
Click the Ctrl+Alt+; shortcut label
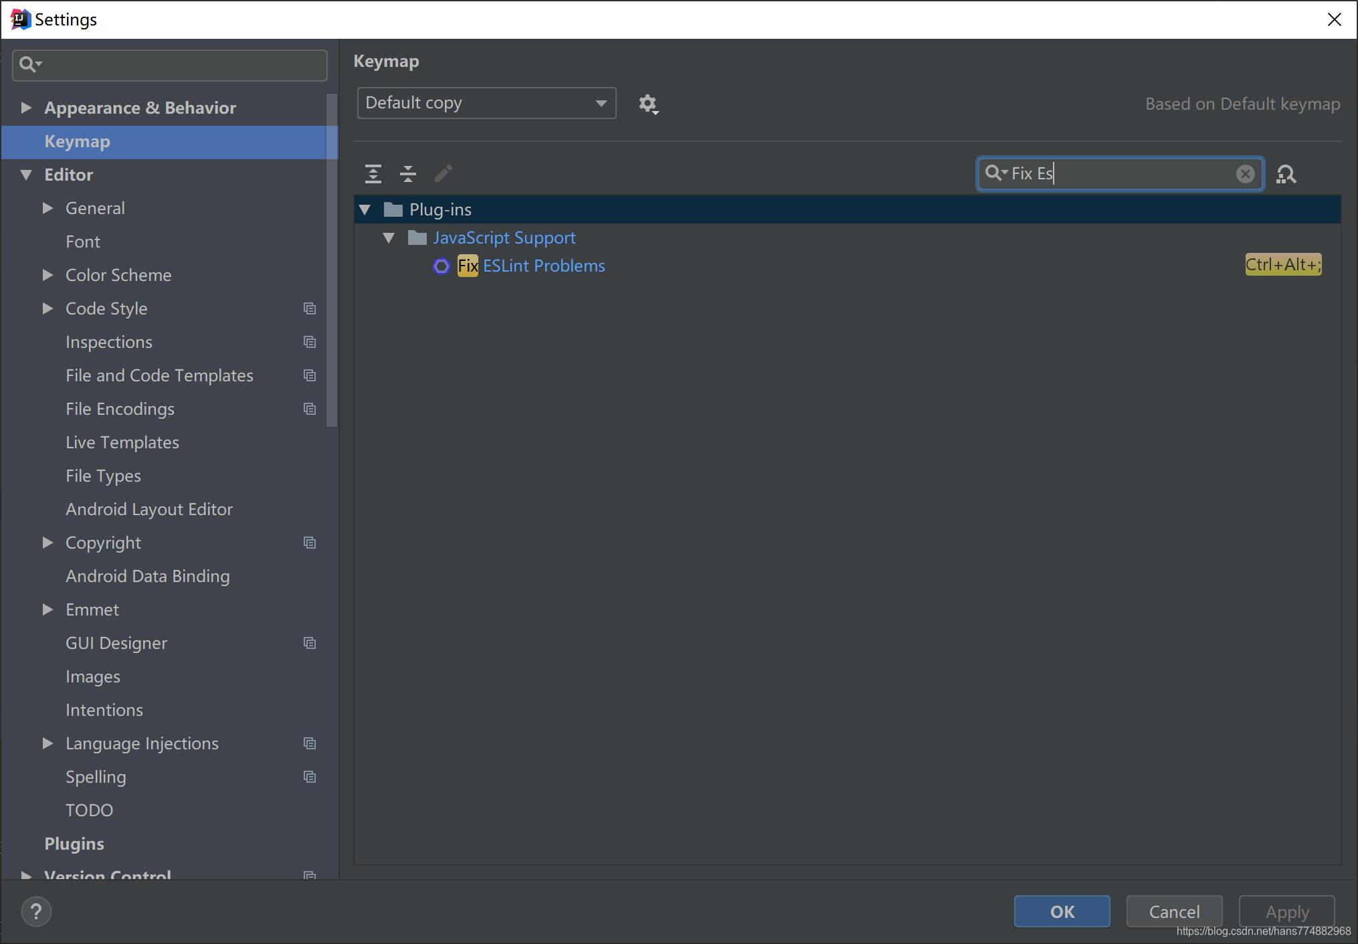(x=1283, y=265)
